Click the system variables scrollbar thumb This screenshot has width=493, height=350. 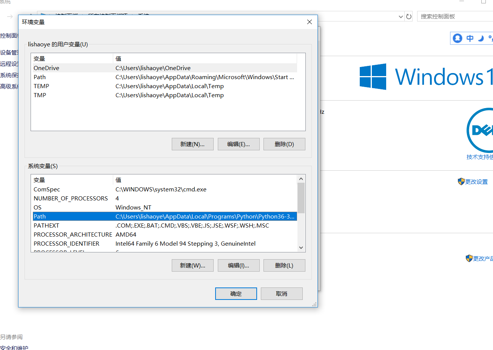301,198
